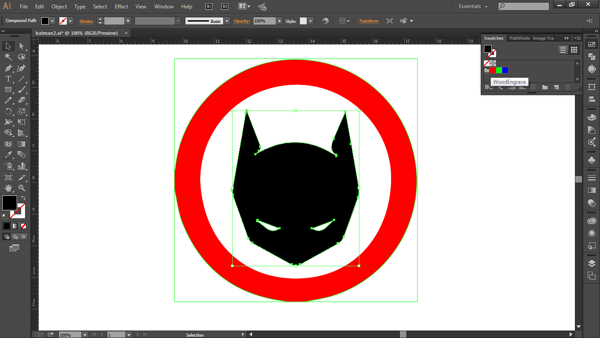Set paint type to Gradient
Screen dimensions: 600x338
[15, 226]
